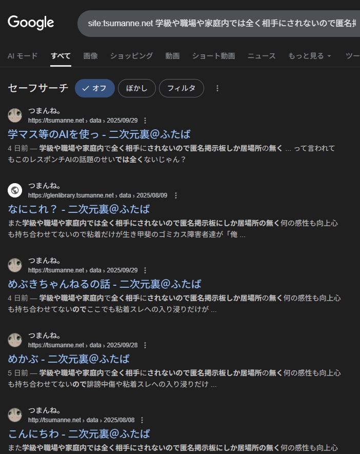Open the こんにちわ result link

(x=79, y=433)
